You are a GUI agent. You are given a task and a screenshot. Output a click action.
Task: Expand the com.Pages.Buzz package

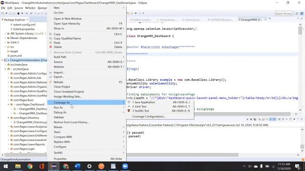[9, 100]
